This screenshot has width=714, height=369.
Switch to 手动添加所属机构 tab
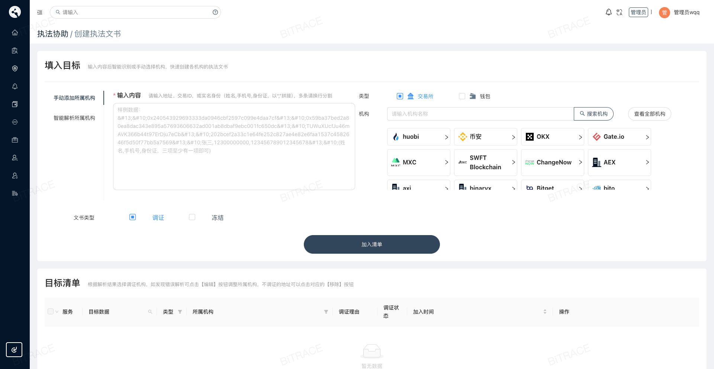[x=74, y=98]
